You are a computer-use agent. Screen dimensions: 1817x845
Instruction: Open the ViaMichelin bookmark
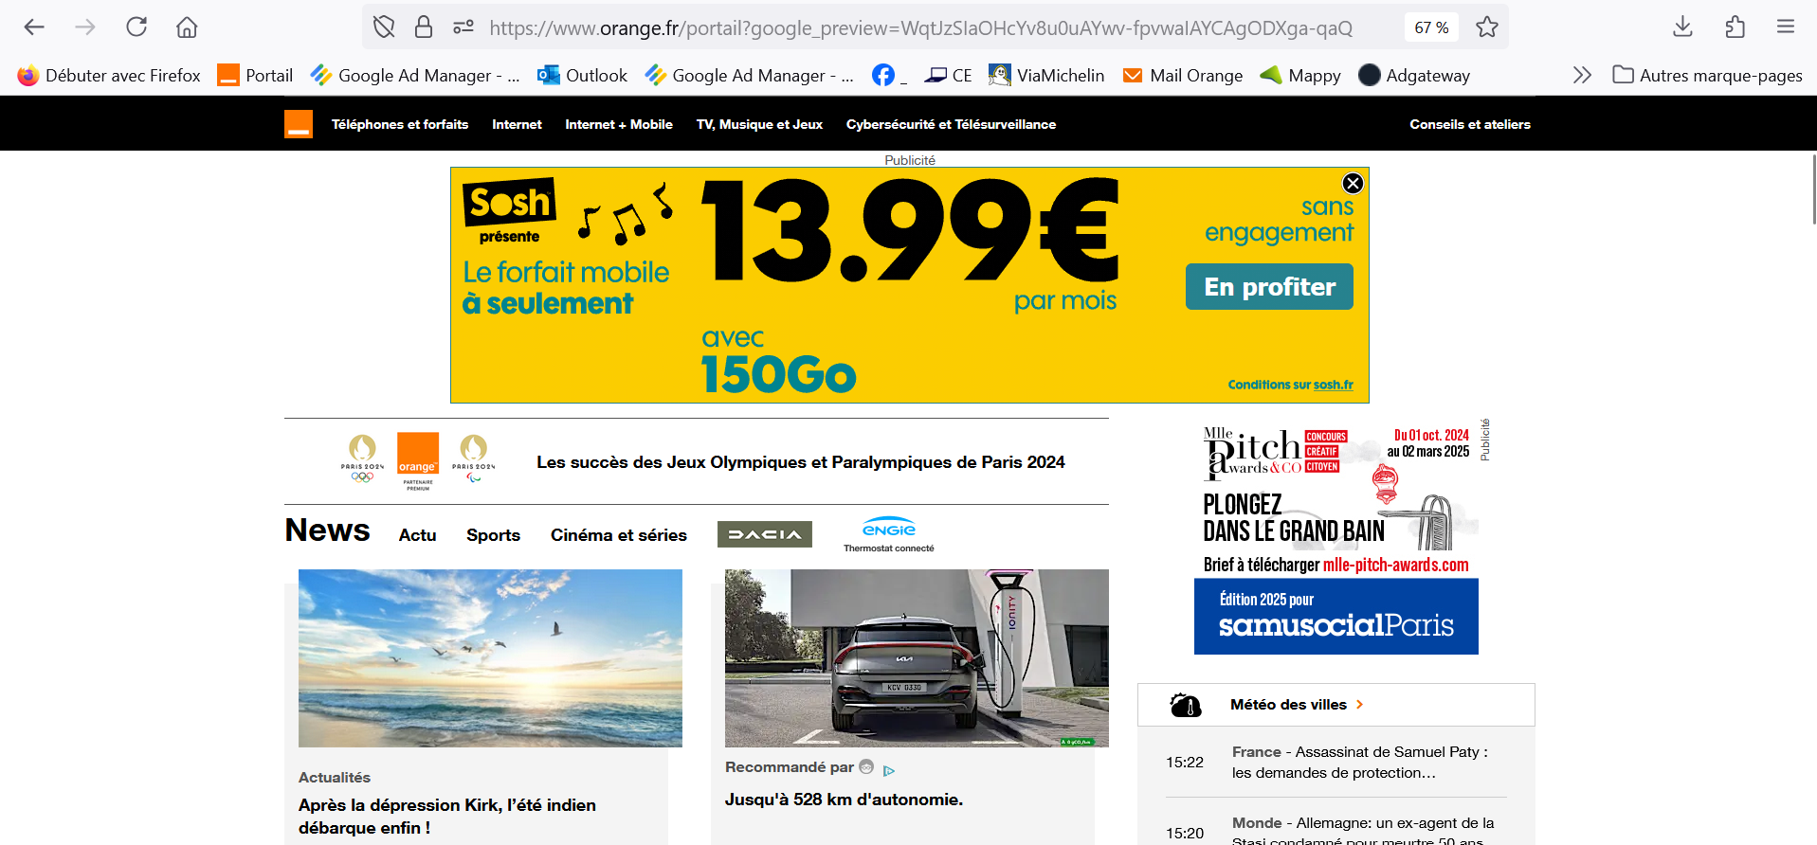[1046, 75]
